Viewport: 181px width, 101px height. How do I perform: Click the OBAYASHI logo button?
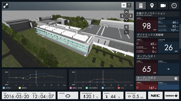click(x=172, y=95)
